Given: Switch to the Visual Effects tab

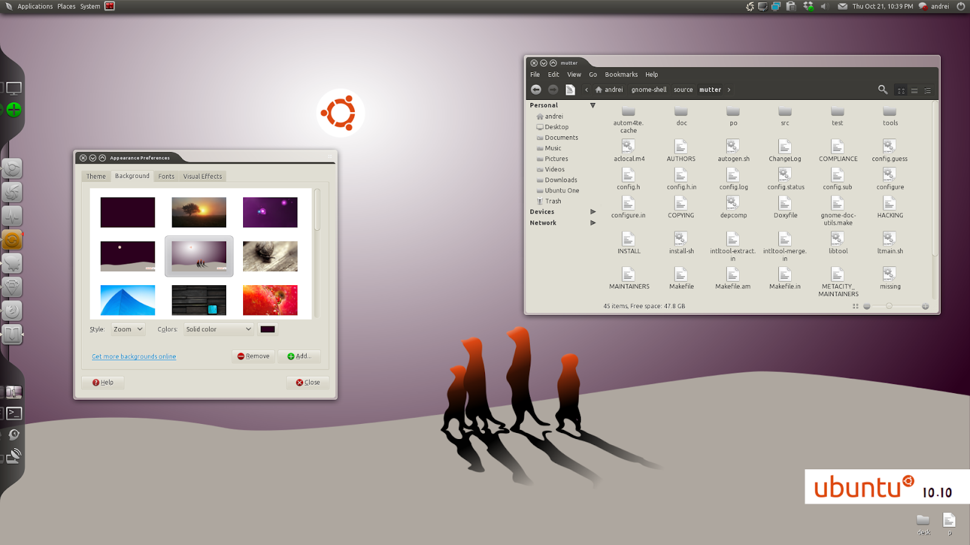Looking at the screenshot, I should point(202,176).
